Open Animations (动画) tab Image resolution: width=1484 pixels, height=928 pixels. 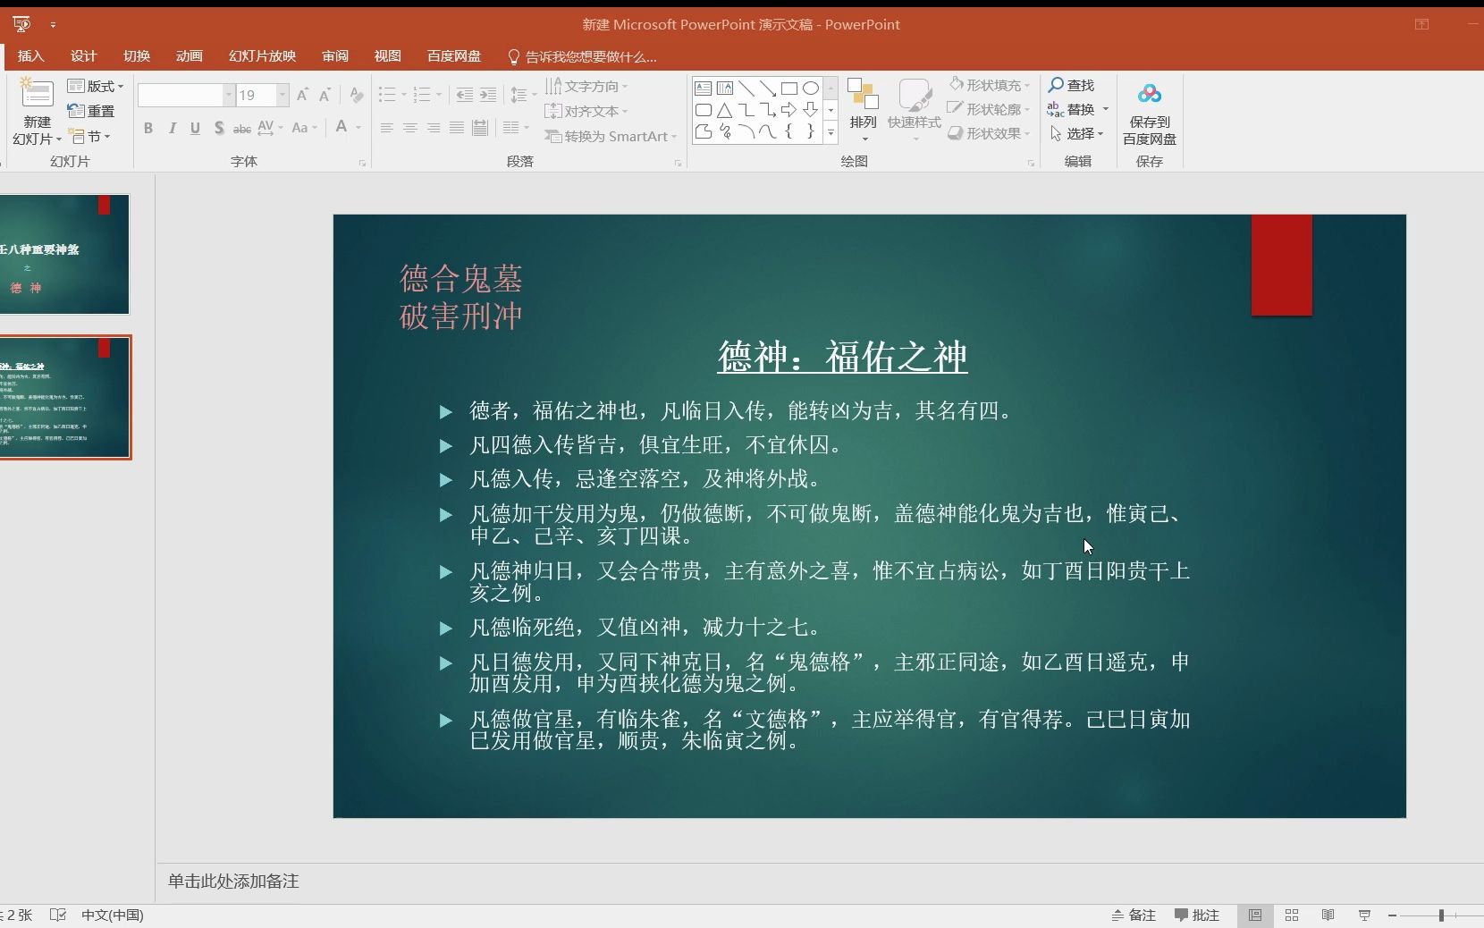tap(190, 55)
